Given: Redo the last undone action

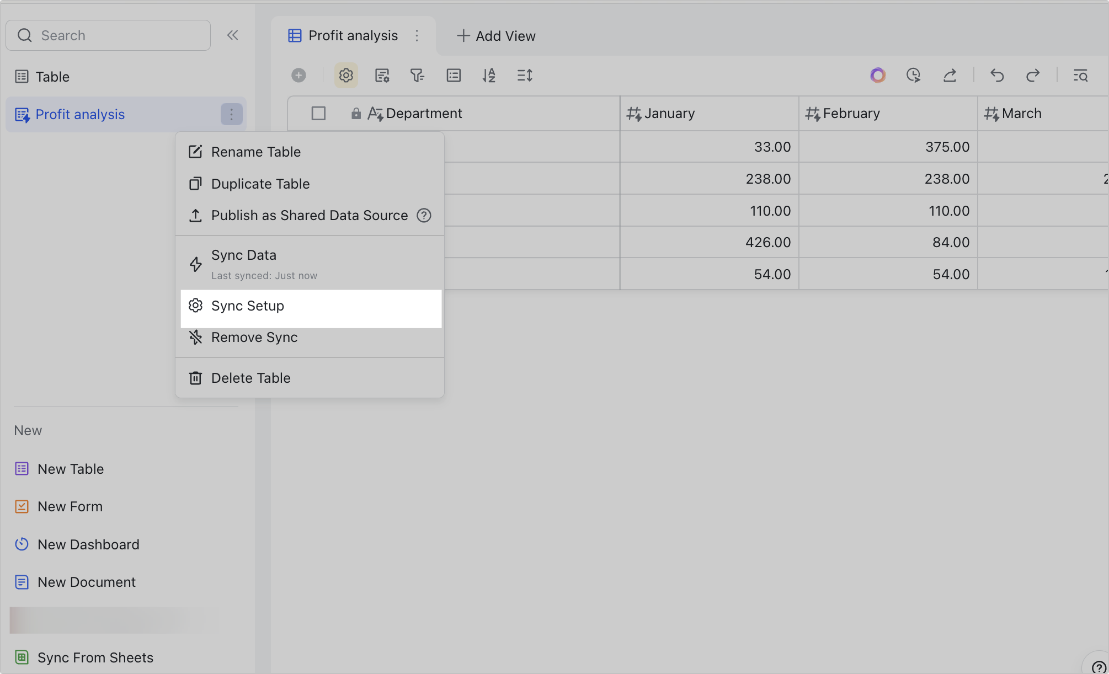Looking at the screenshot, I should [x=1032, y=75].
